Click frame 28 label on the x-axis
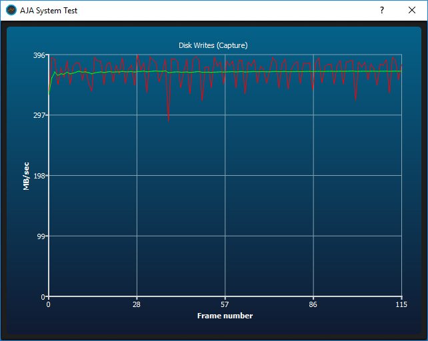Image resolution: width=428 pixels, height=341 pixels. 137,305
